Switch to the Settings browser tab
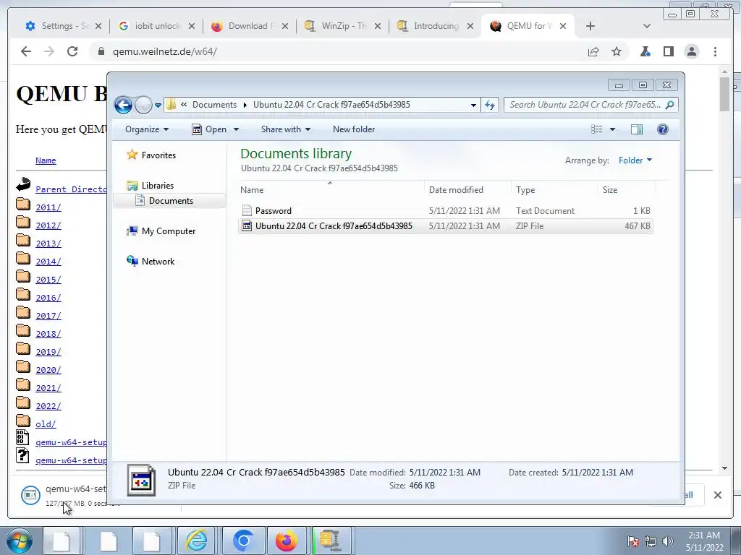Viewport: 741px width, 555px height. click(64, 26)
